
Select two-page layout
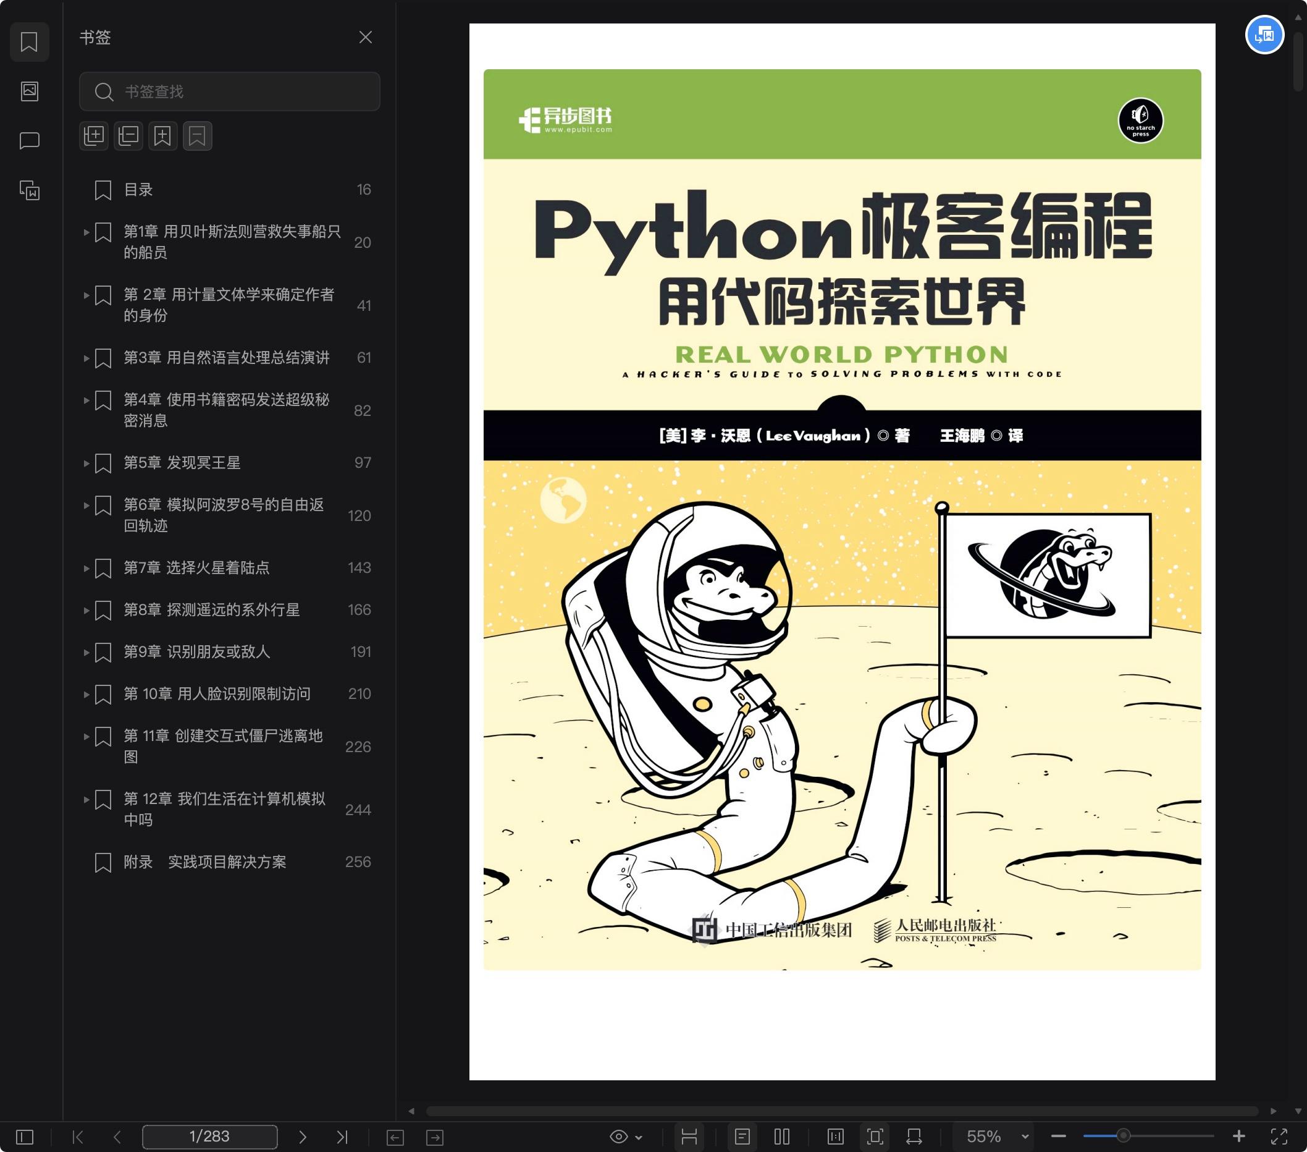pyautogui.click(x=782, y=1137)
